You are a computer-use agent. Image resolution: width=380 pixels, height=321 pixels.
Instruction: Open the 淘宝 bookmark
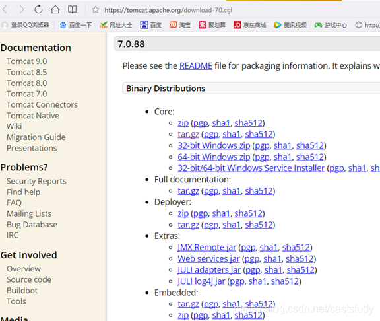[180, 25]
